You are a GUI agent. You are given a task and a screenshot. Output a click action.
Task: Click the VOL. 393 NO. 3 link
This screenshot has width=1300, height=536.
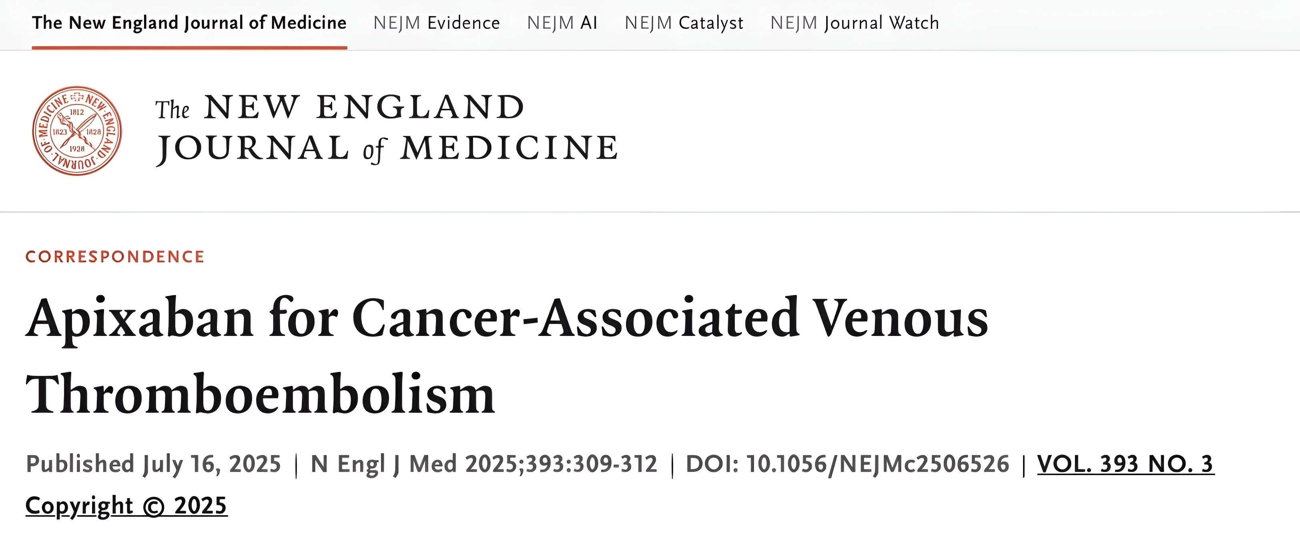1125,464
